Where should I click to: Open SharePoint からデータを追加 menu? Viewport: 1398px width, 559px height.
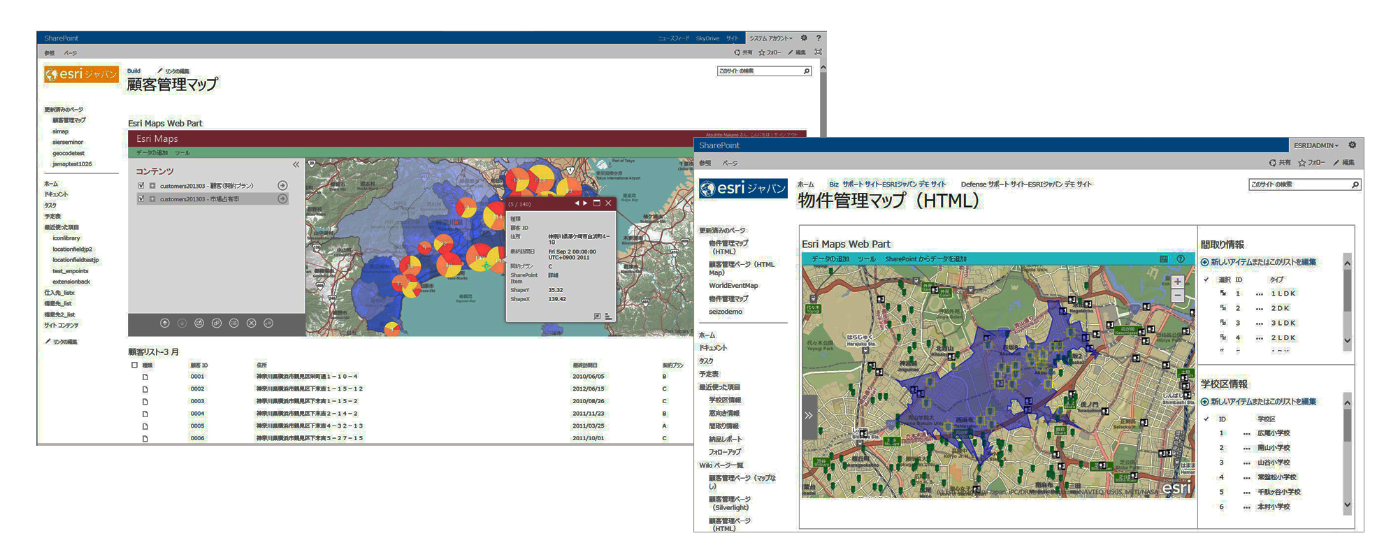pos(925,259)
